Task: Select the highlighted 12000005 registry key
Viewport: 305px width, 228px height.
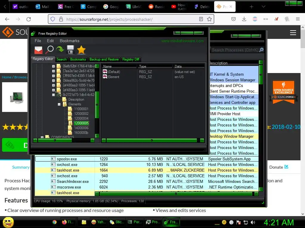Action: [x=81, y=123]
